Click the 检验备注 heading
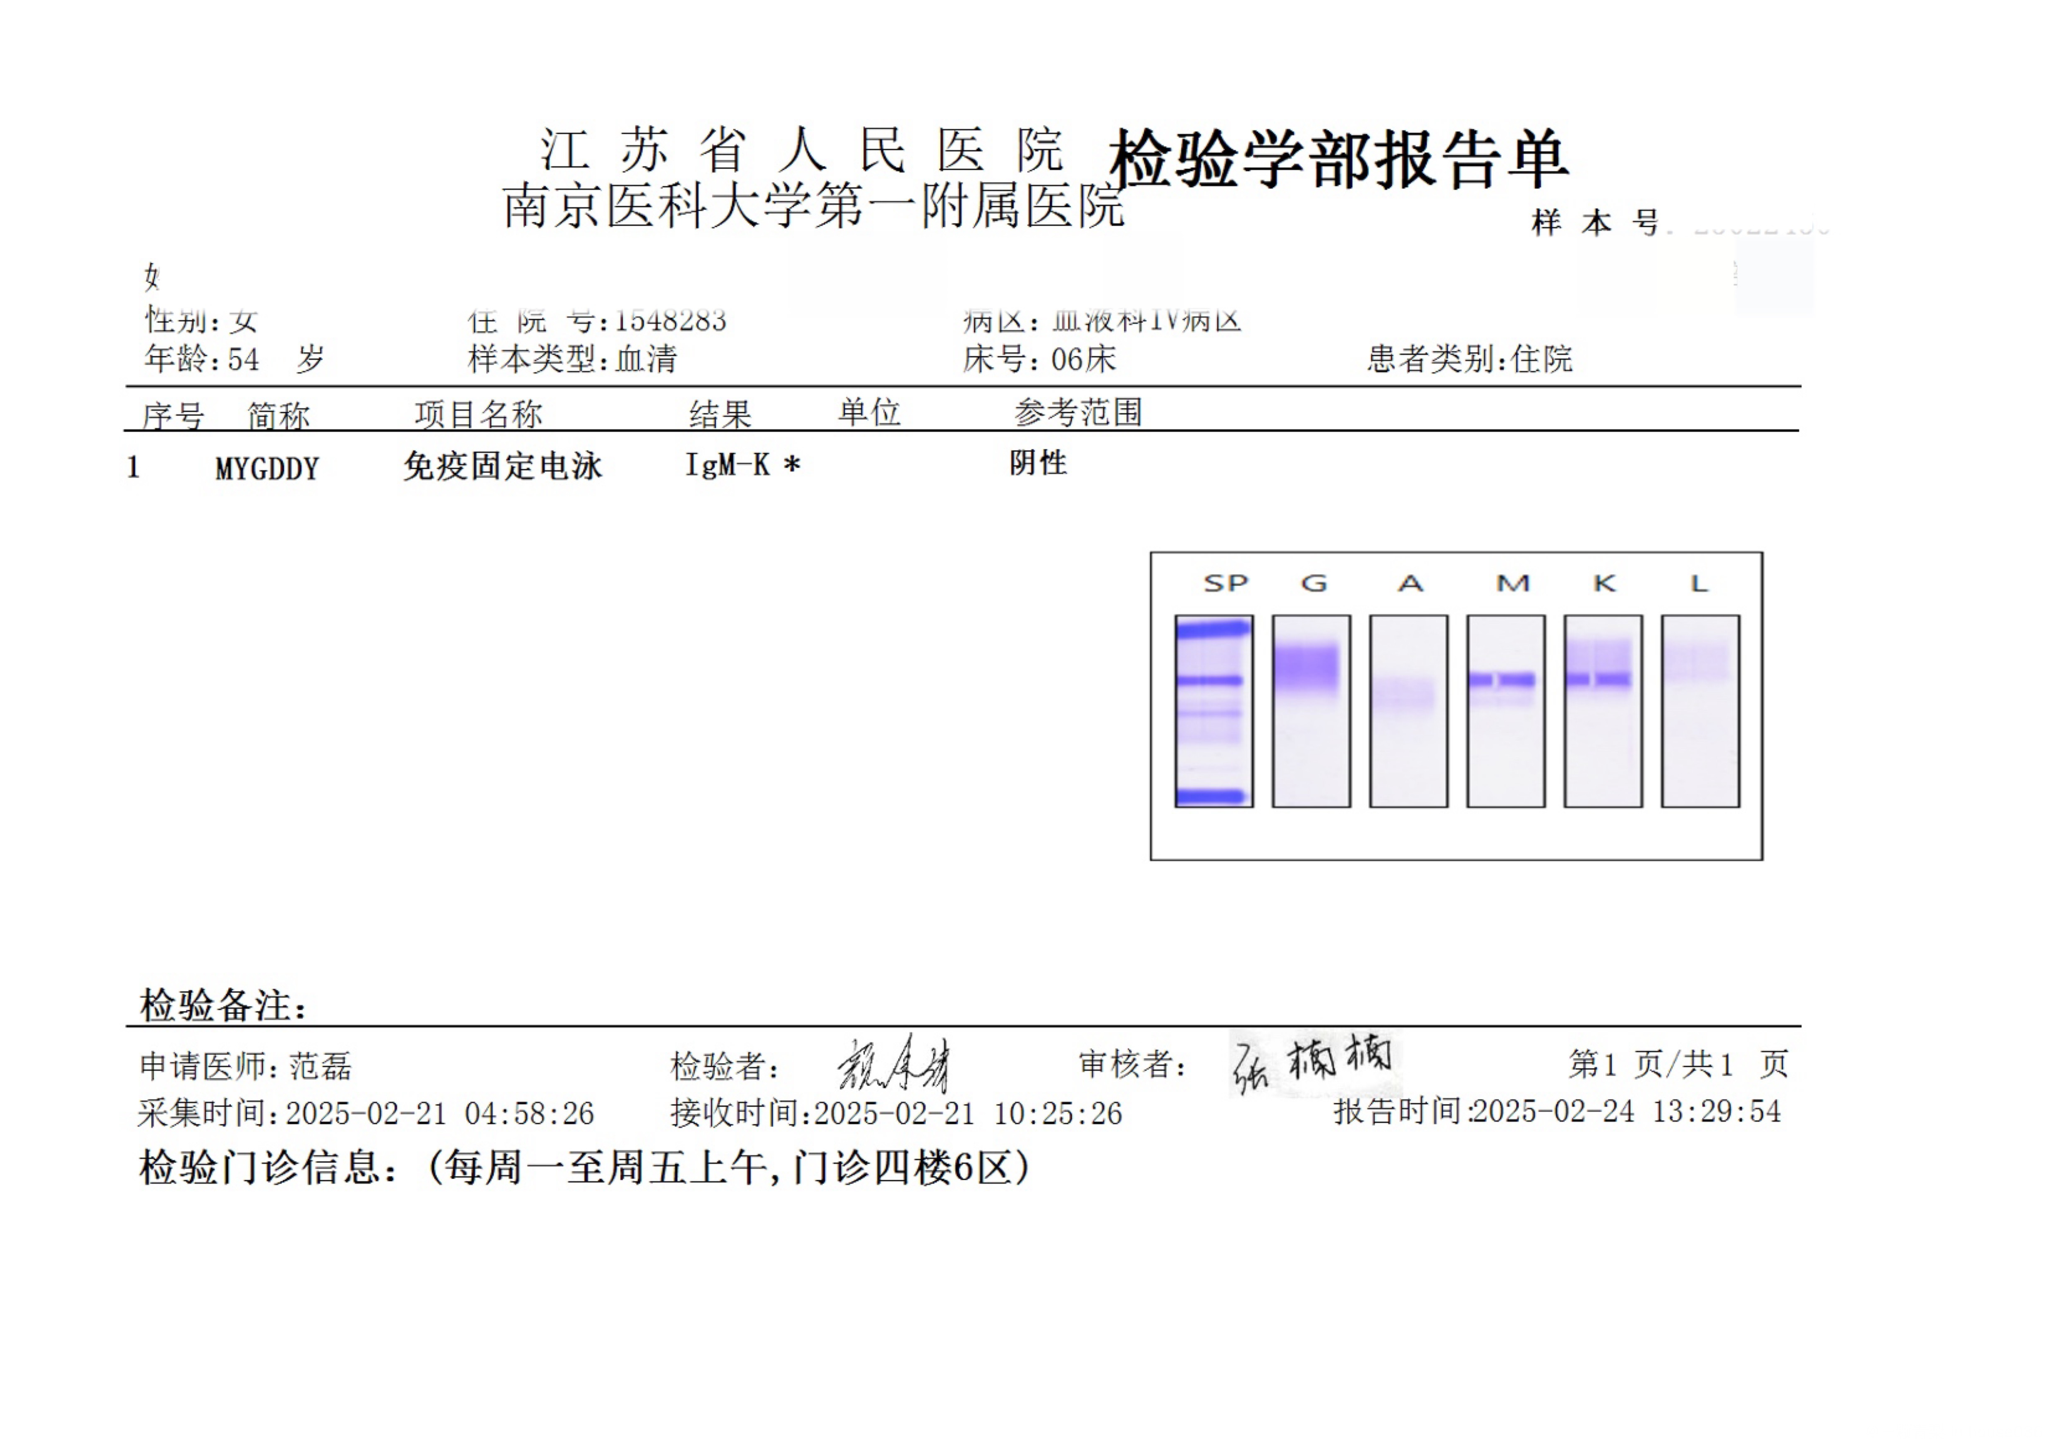 click(223, 1005)
